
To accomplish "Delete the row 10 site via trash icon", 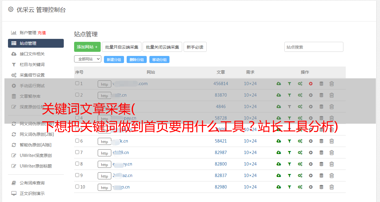I will click(x=332, y=187).
